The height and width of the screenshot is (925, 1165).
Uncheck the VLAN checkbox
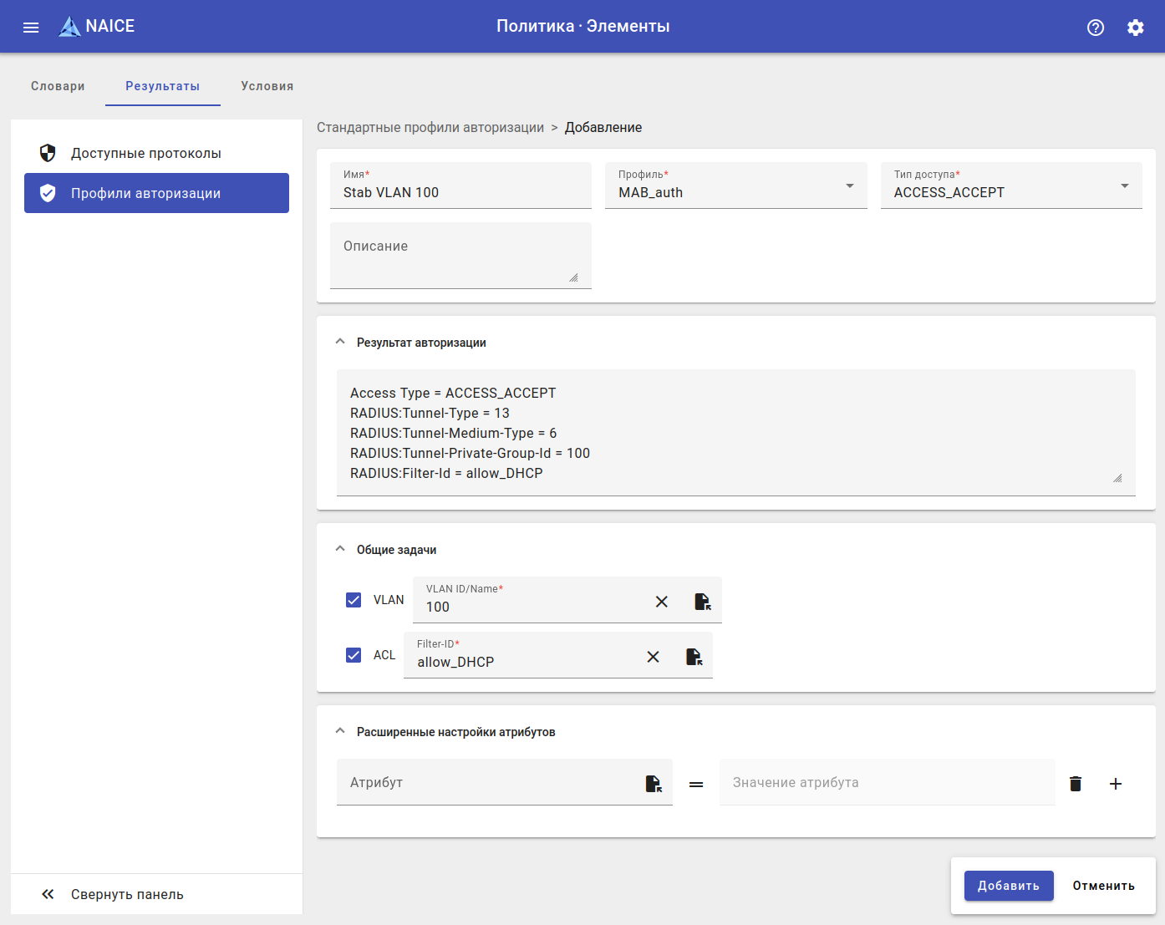354,600
